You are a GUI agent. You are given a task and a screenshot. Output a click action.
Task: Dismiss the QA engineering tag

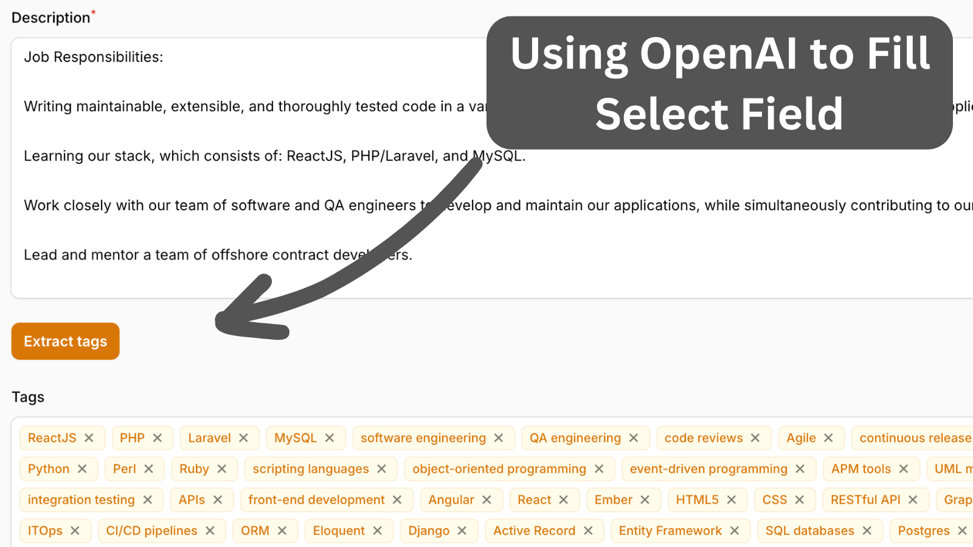tap(634, 438)
